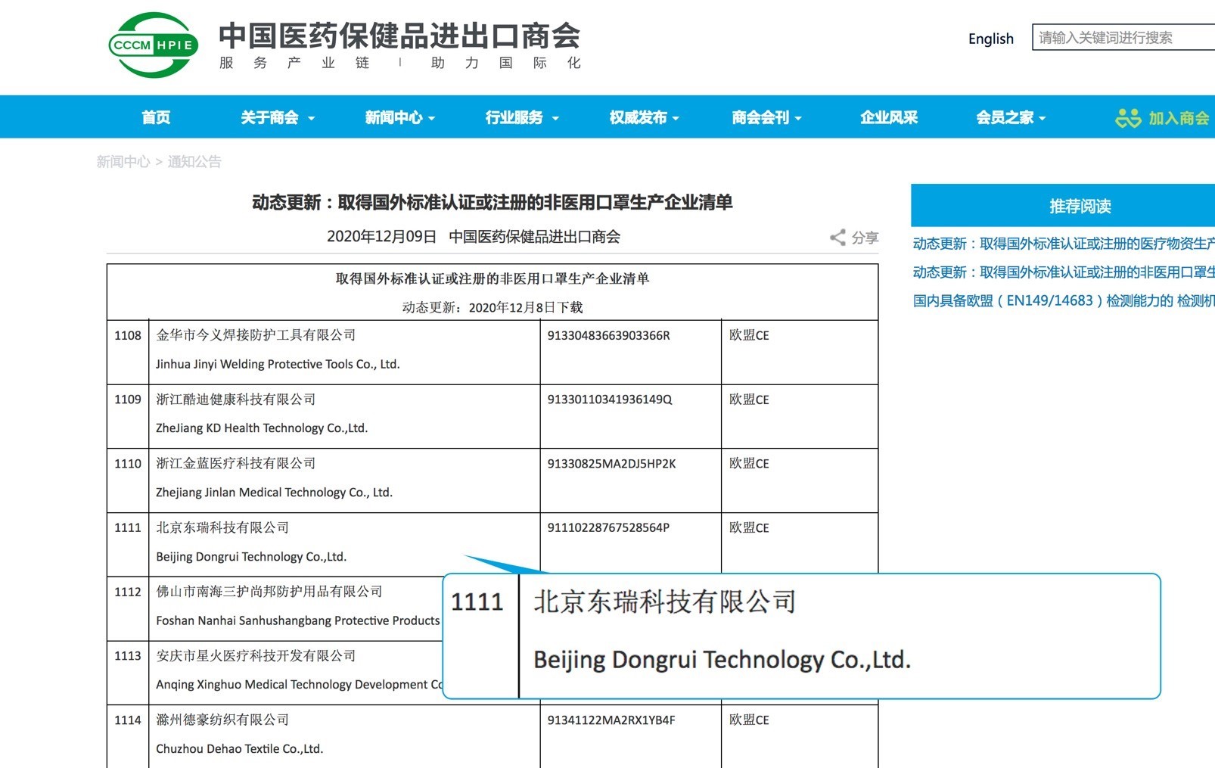Expand the 行业服务 dropdown menu
Image resolution: width=1215 pixels, height=768 pixels.
[522, 117]
